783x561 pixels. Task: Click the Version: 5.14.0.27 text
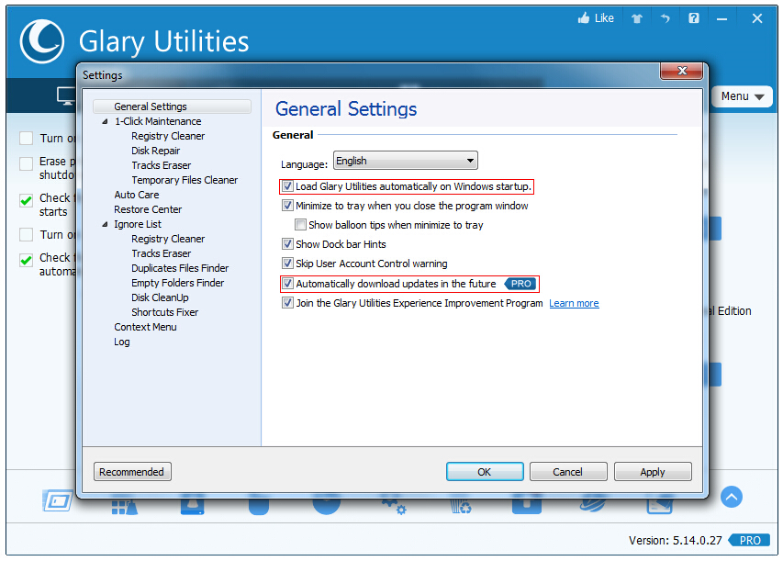pos(675,541)
